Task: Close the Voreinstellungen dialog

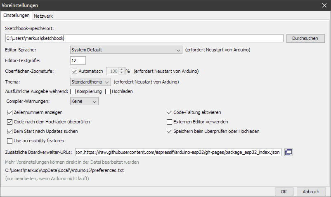Action: point(324,5)
